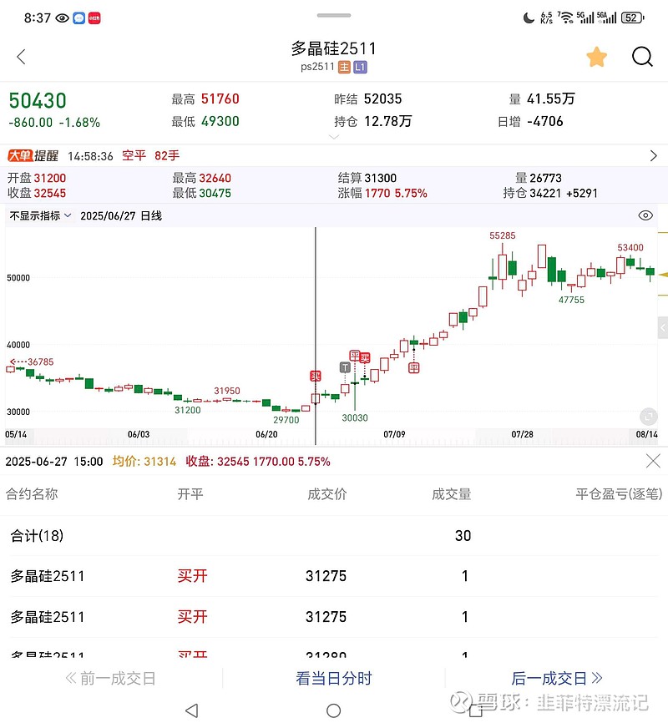Expand quote details chevron below 持仓
Viewport: 668px width, 723px height.
point(334,137)
